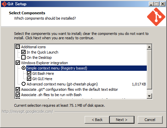Click the Select Components heading
The image size is (167, 128).
[x=27, y=13]
